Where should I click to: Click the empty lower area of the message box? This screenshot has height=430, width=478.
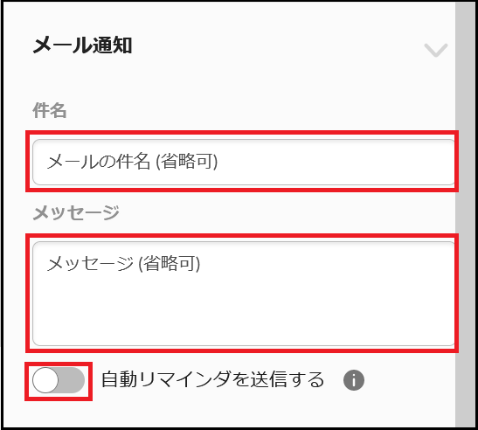click(x=243, y=317)
